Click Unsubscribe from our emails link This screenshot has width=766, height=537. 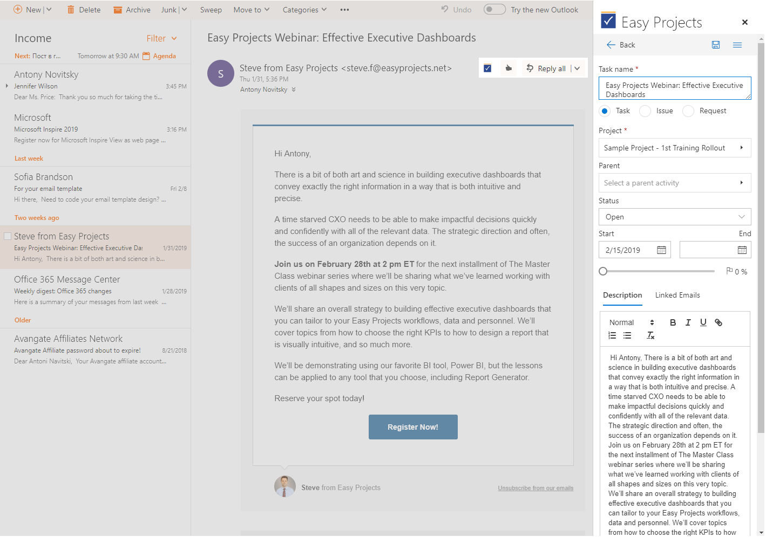tap(535, 488)
